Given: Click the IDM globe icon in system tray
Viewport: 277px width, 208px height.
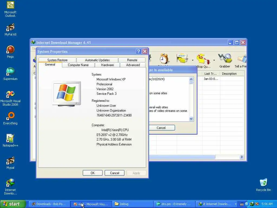Looking at the screenshot, I should (252, 204).
